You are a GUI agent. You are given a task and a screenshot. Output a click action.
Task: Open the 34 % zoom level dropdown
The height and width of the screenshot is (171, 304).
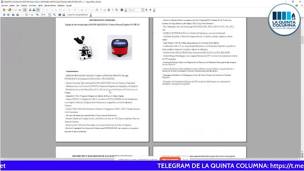tap(50, 15)
